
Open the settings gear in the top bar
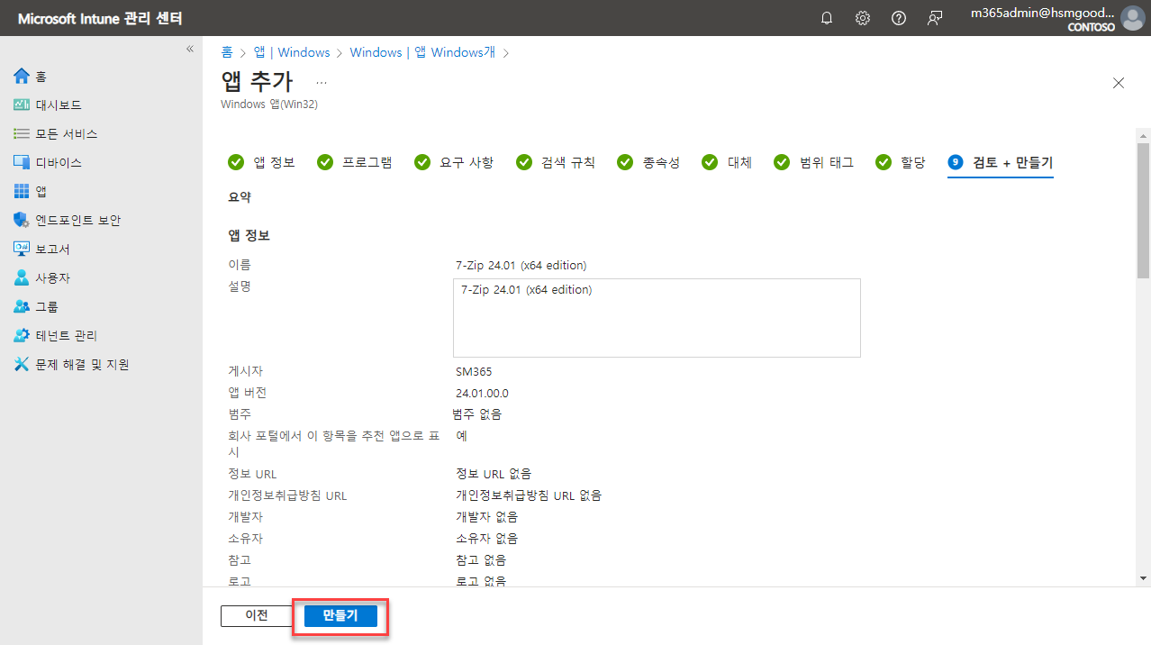click(862, 17)
